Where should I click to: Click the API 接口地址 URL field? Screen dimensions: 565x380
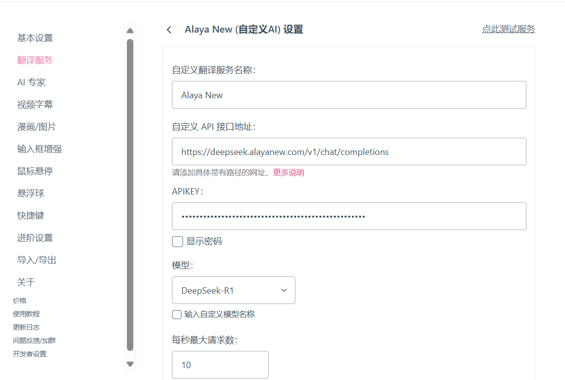(x=349, y=152)
